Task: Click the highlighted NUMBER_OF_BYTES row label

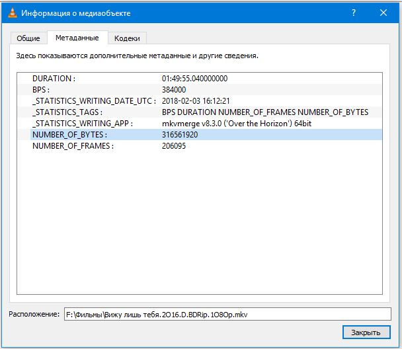Action: 69,135
